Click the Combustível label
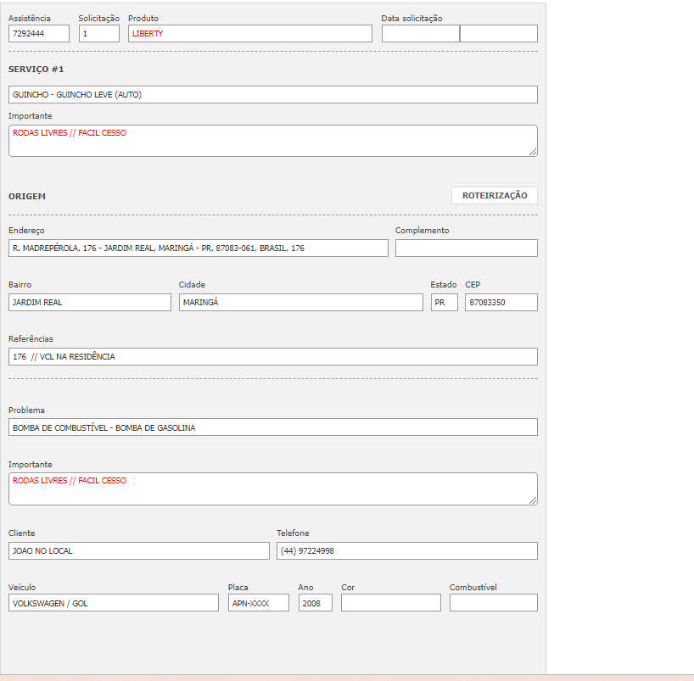This screenshot has width=694, height=681. 473,587
